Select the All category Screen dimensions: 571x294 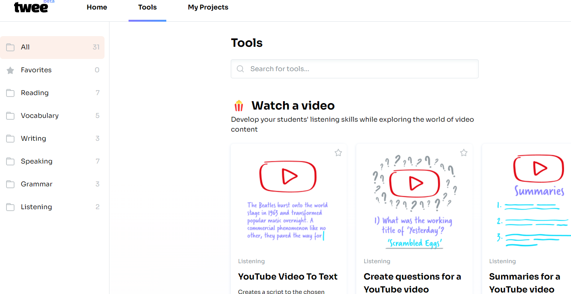[52, 48]
